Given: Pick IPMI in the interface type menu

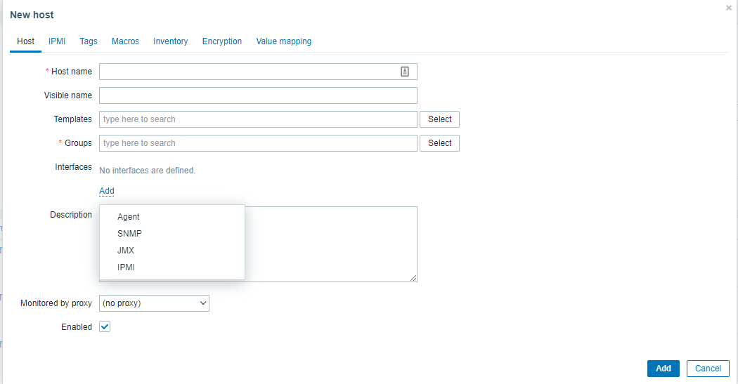Looking at the screenshot, I should pyautogui.click(x=172, y=267).
